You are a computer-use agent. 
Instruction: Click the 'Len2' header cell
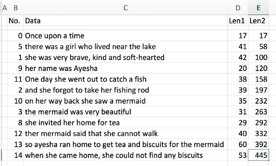click(x=258, y=21)
